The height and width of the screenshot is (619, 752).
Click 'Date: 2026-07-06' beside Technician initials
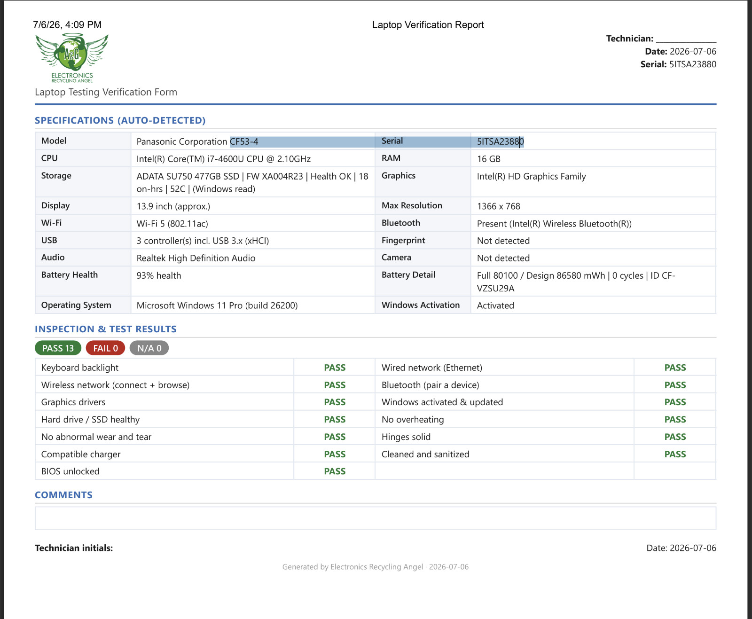[x=681, y=548]
